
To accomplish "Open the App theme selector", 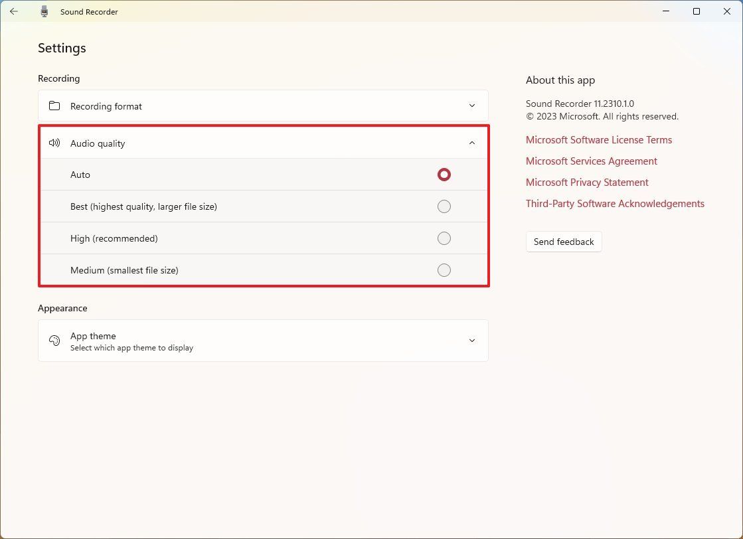I will coord(472,340).
